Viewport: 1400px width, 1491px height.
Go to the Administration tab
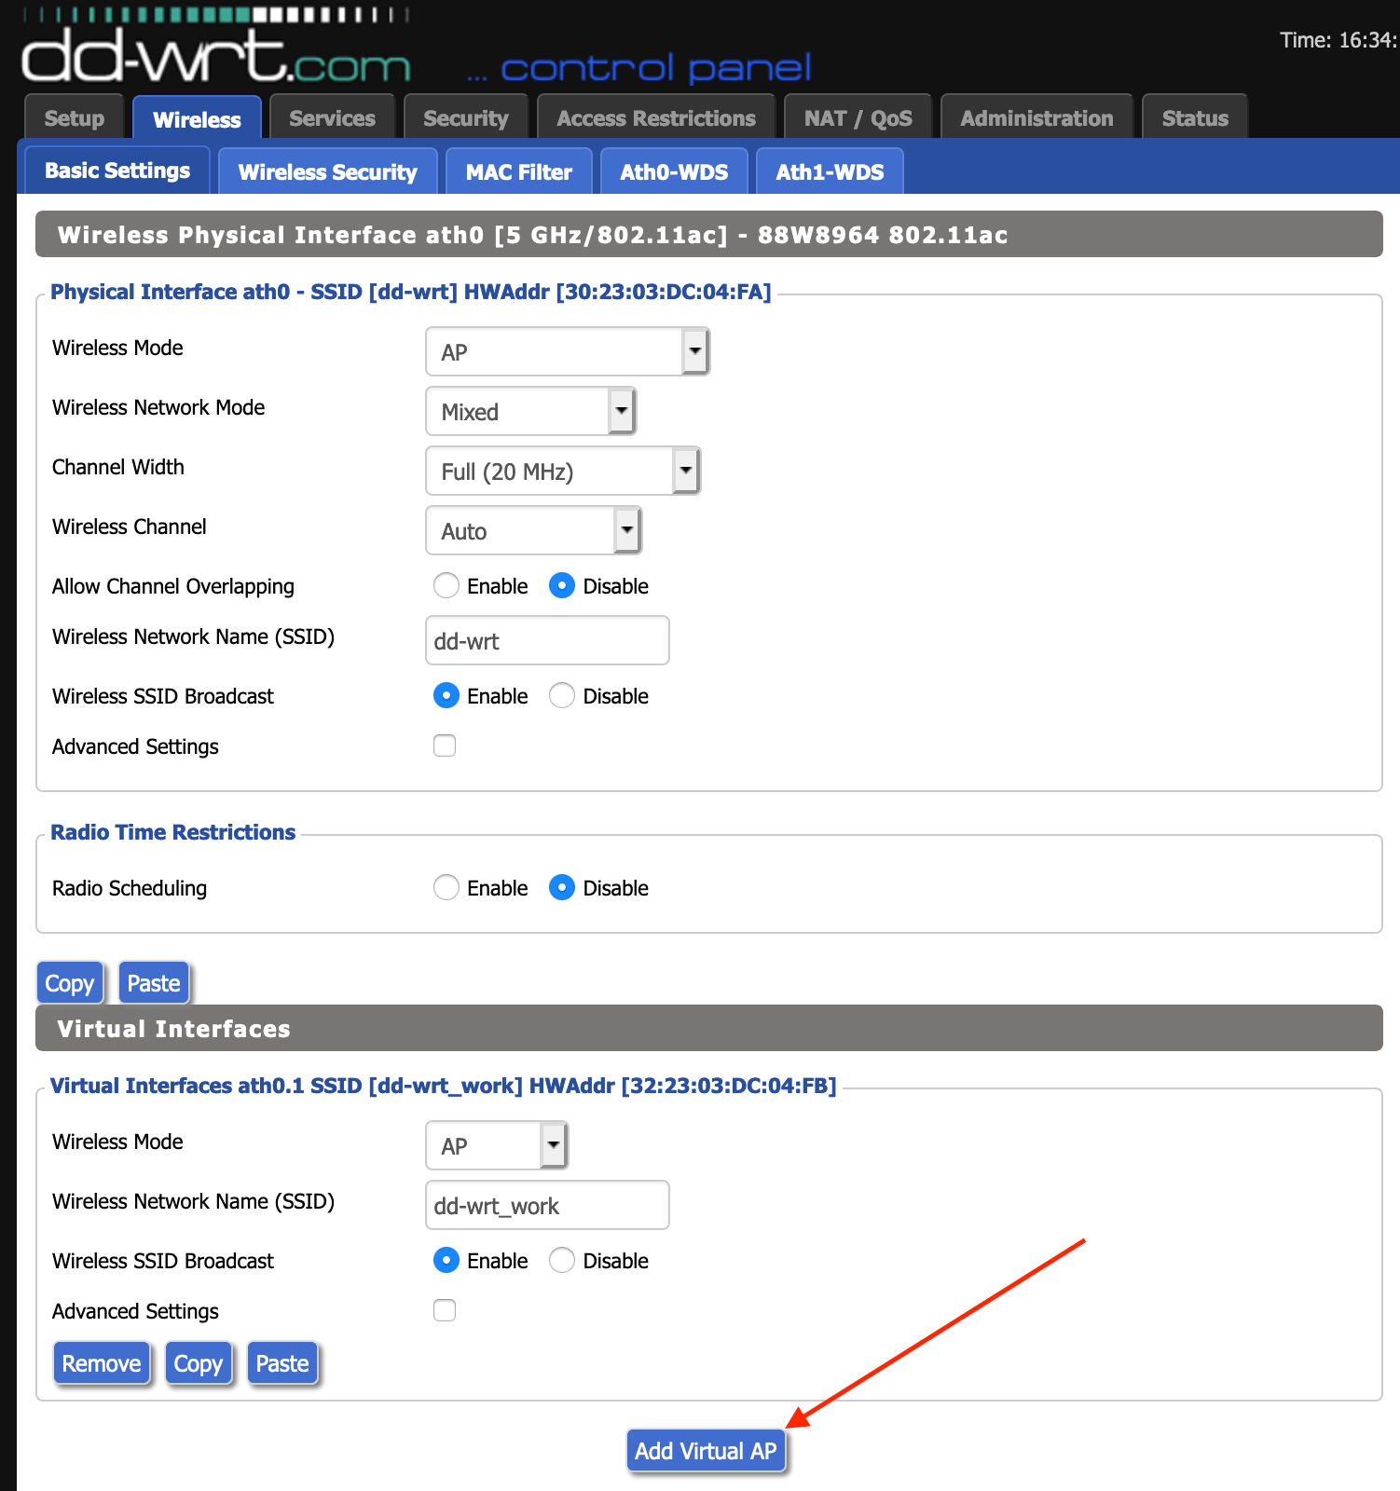[1036, 117]
